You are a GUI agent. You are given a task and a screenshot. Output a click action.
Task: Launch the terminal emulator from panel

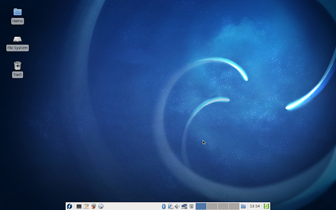pyautogui.click(x=79, y=206)
